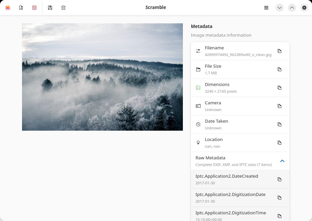Copy Iptc.Application2.DigitizationDate value

coord(279,198)
